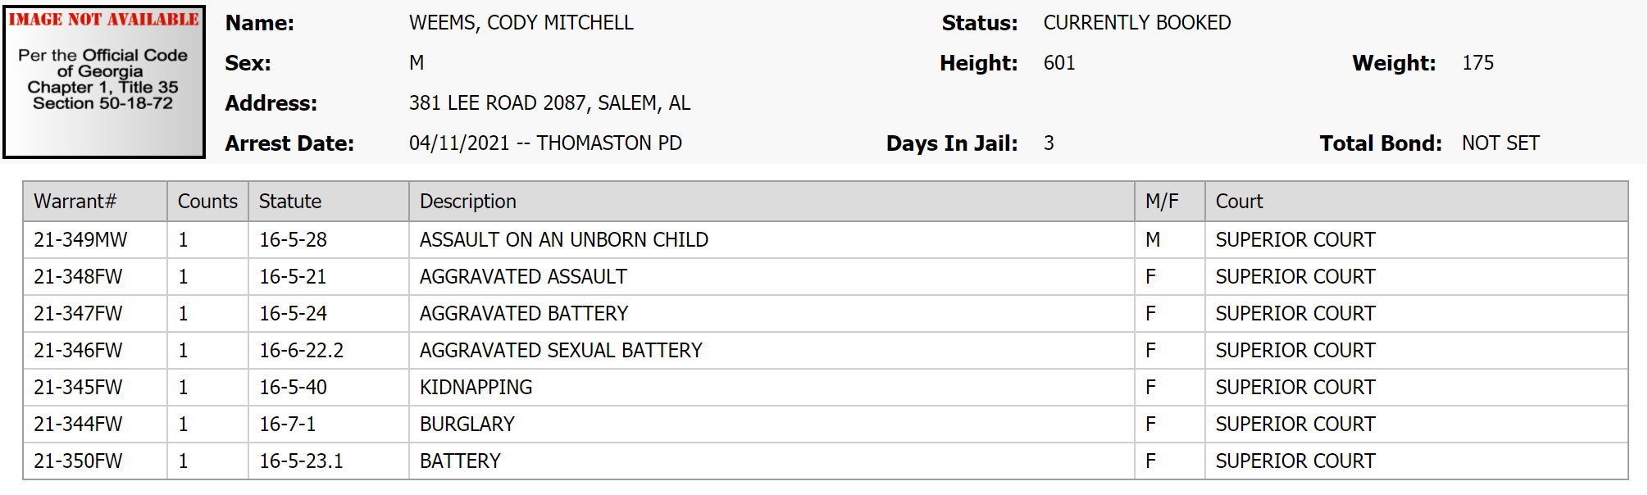Image resolution: width=1648 pixels, height=495 pixels.
Task: Click warrant 21-347FW cell
Action: [x=78, y=314]
